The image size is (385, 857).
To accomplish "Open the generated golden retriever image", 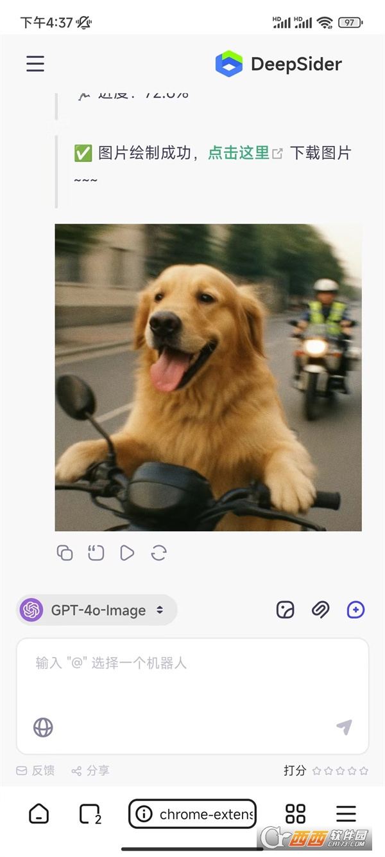I will [208, 377].
